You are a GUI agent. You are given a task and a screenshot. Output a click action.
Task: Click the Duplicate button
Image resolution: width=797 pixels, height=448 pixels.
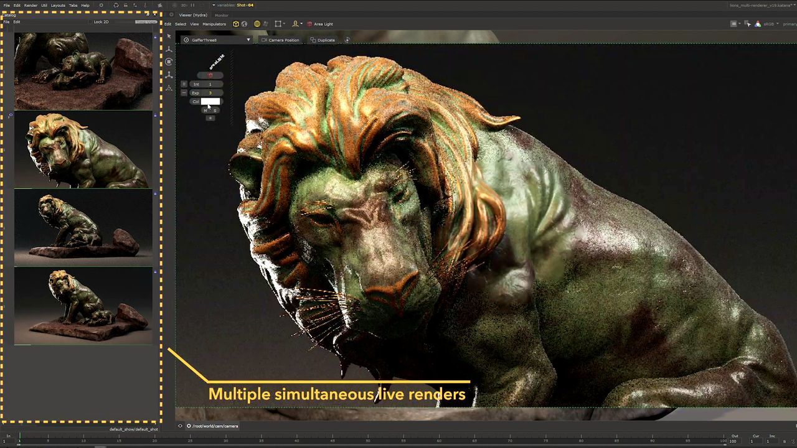323,40
